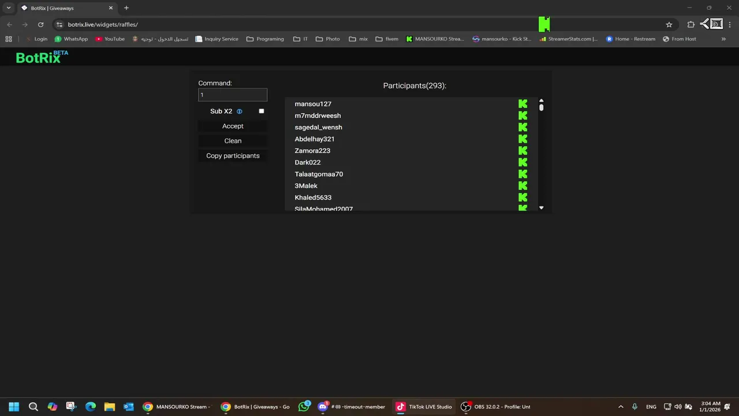Select participant Talaatgomaa70
This screenshot has height=416, width=739.
click(319, 174)
